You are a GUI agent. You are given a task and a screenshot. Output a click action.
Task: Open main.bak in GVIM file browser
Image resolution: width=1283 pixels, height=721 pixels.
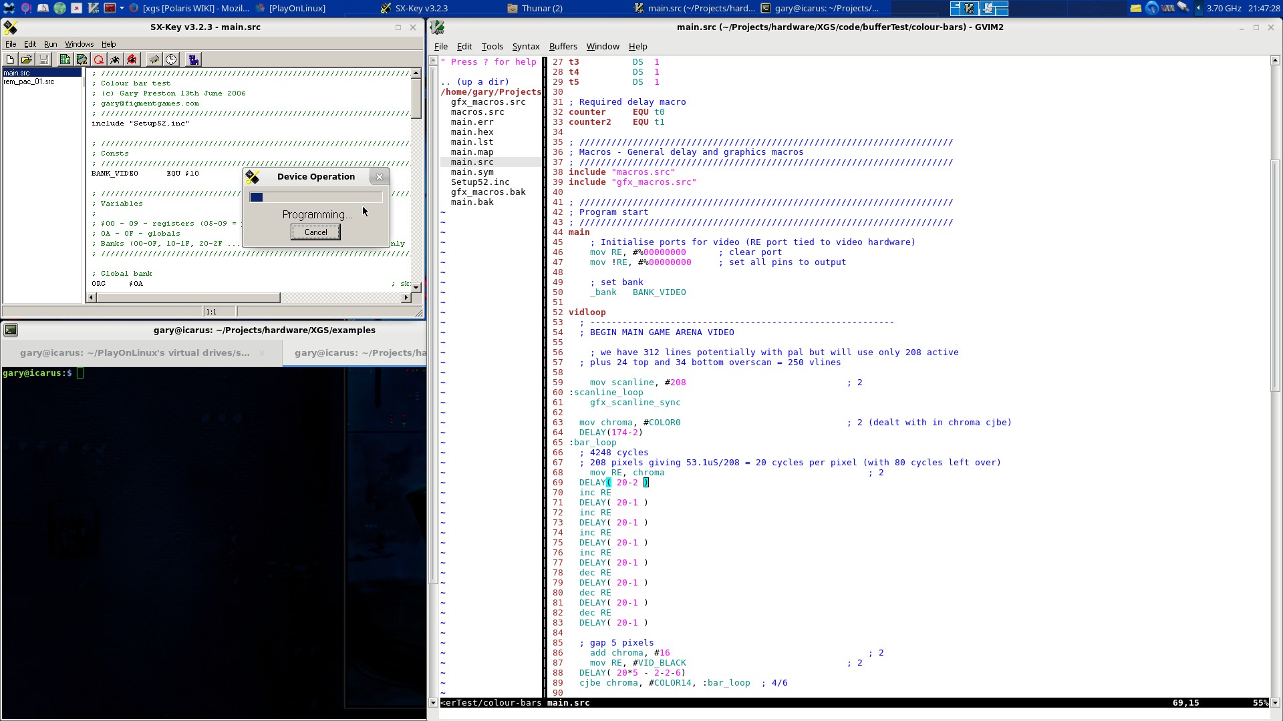pos(472,202)
